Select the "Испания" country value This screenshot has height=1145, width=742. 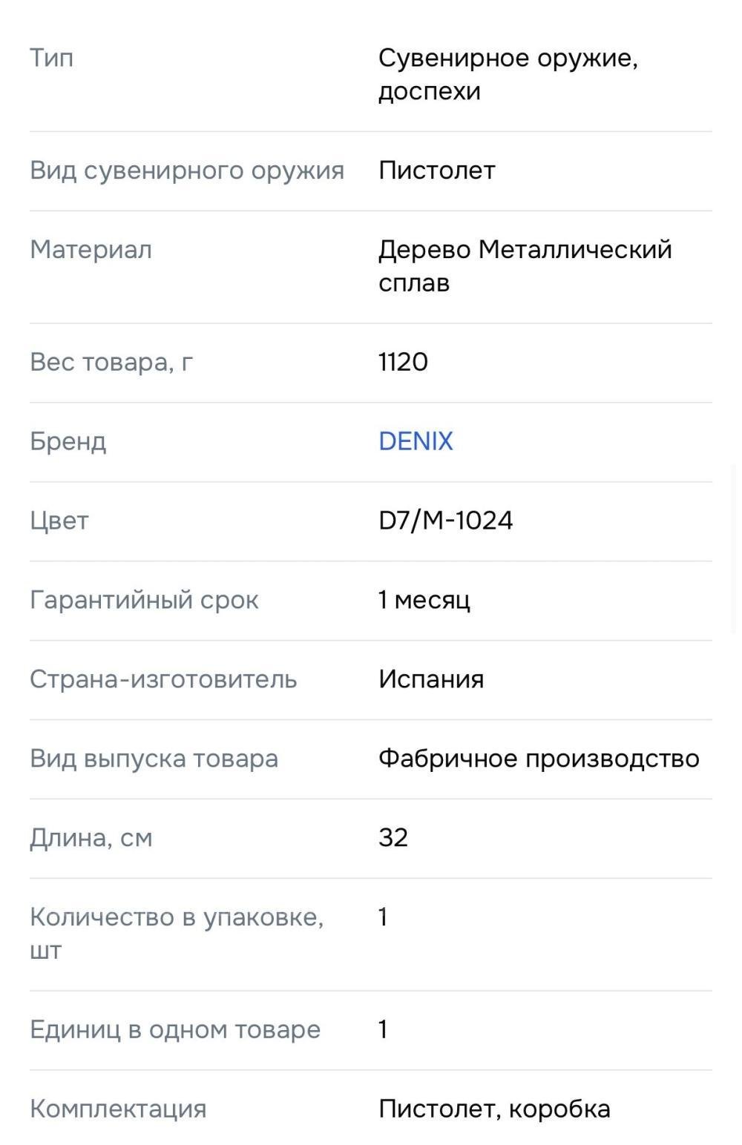[x=430, y=679]
